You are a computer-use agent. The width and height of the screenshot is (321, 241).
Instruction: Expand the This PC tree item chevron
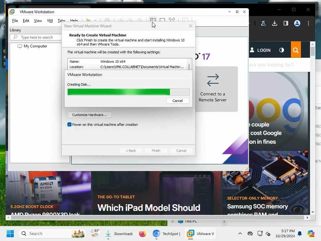click(173, 221)
